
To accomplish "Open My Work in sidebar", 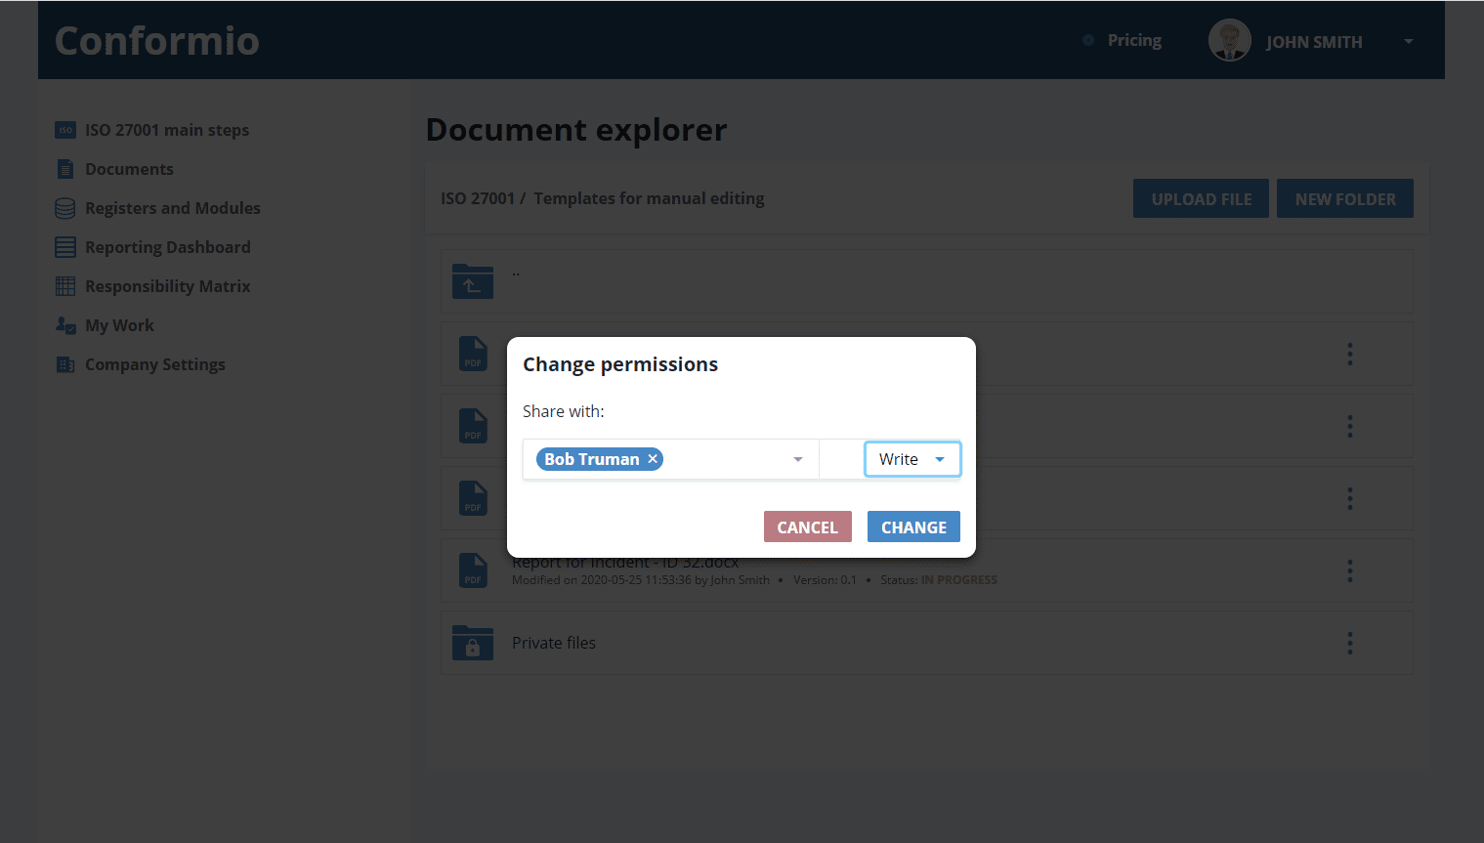I will (119, 325).
